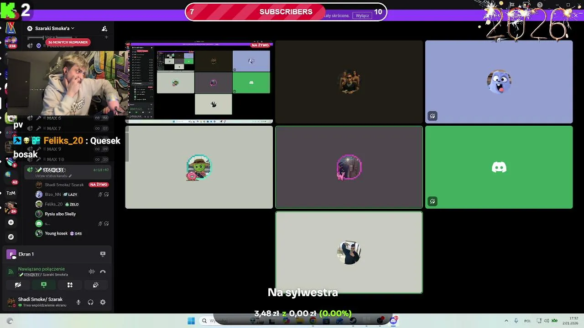Focus the green Discord logo tile
This screenshot has width=584, height=328.
point(499,167)
